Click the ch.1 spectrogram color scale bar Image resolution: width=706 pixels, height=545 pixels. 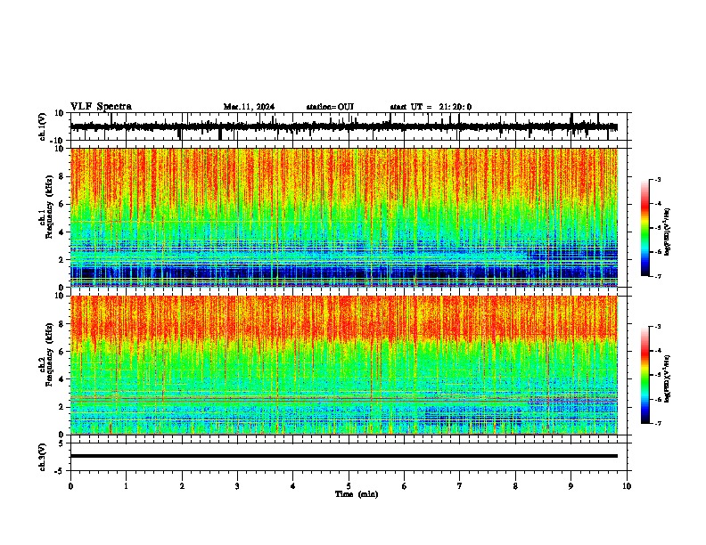(645, 228)
